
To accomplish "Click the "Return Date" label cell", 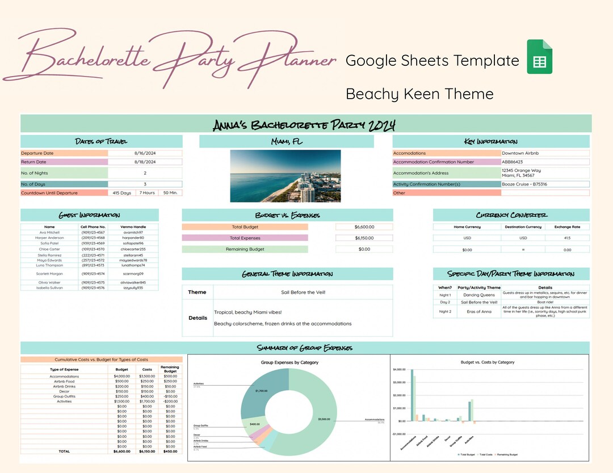I will click(x=64, y=162).
